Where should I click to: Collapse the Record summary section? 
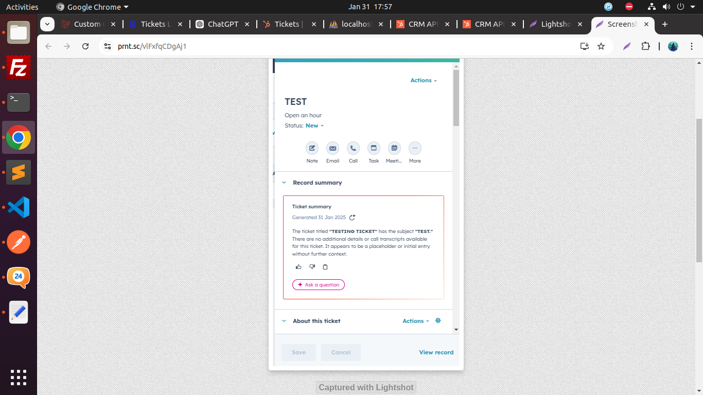point(284,183)
